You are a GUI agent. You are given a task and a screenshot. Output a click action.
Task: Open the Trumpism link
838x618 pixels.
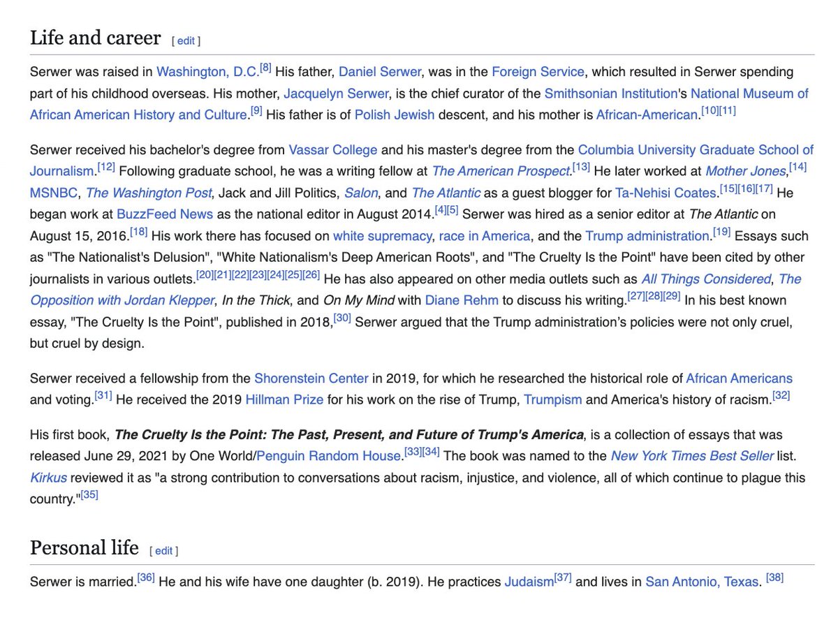click(552, 400)
